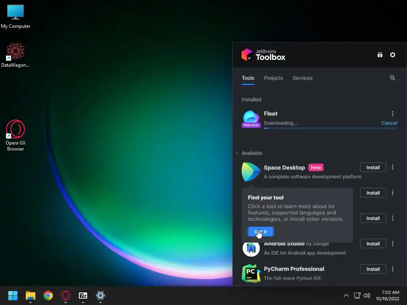
Task: Open the My Computer desktop icon
Action: coord(16,17)
